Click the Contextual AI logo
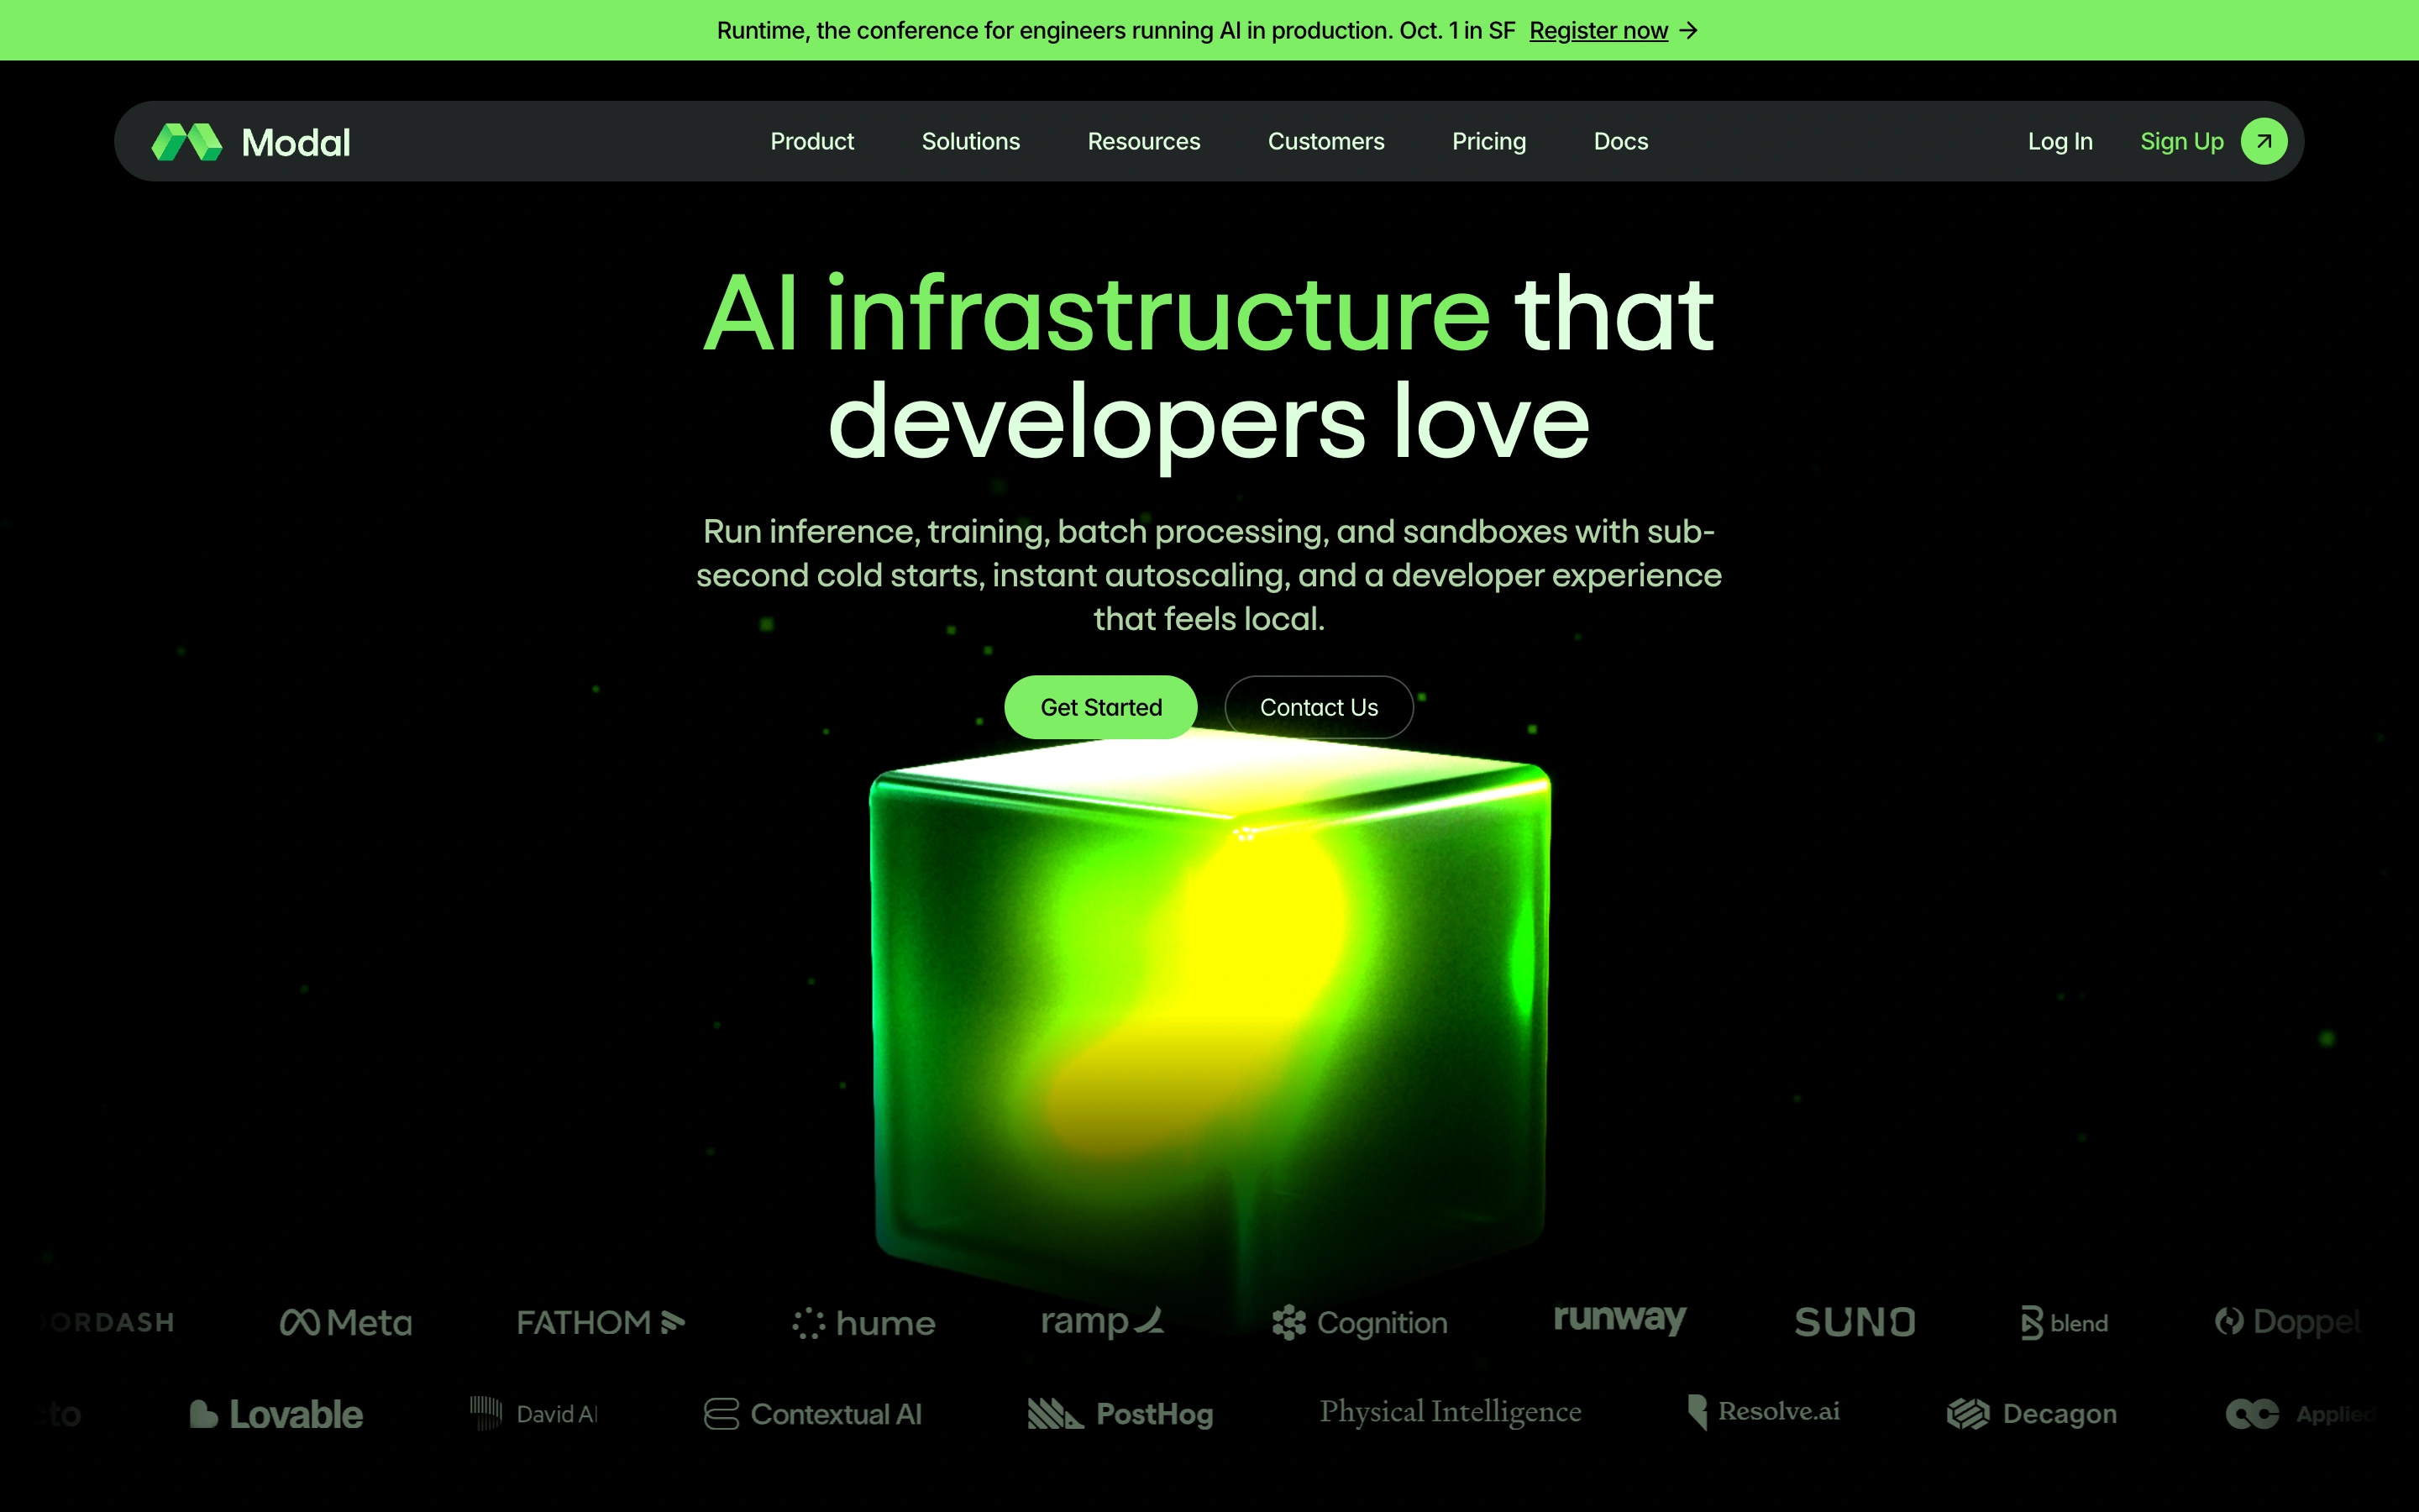This screenshot has width=2419, height=1512. (813, 1414)
